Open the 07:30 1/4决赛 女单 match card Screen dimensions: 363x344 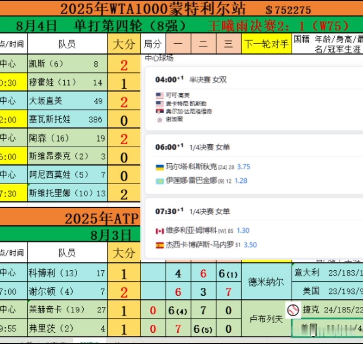tap(254, 228)
